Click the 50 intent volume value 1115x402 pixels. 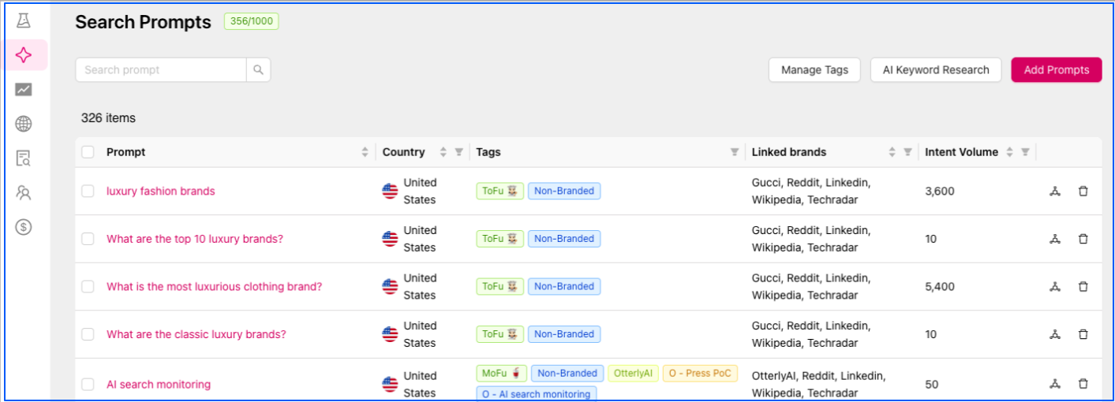point(931,384)
